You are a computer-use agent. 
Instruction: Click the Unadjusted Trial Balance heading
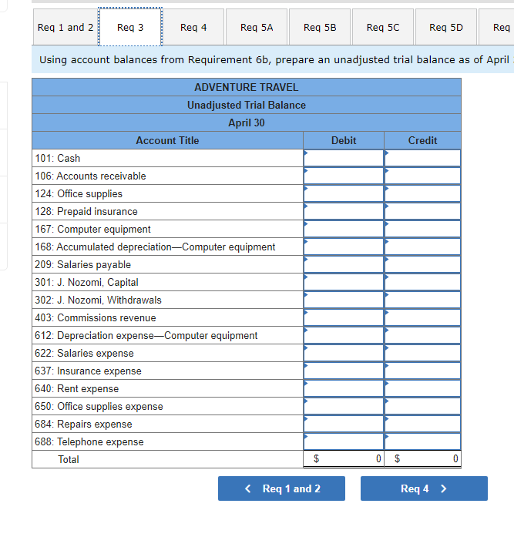[247, 105]
